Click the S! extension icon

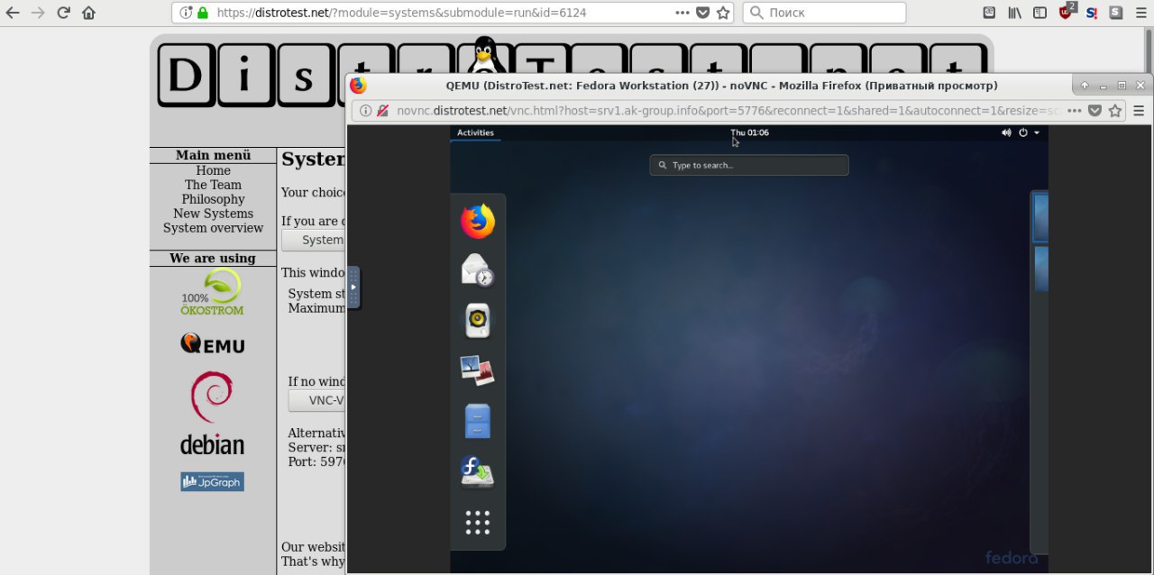pyautogui.click(x=1092, y=13)
